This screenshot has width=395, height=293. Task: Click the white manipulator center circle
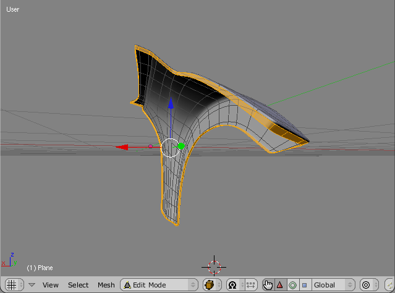[170, 148]
